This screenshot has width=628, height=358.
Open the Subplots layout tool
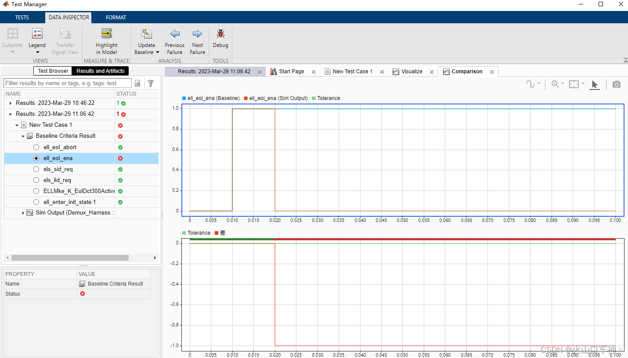[12, 33]
